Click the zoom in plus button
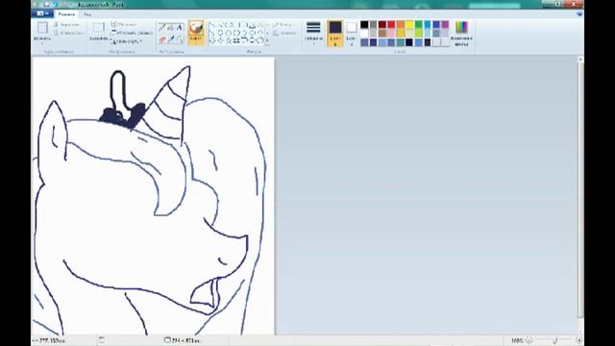This screenshot has width=615, height=346. [x=578, y=340]
